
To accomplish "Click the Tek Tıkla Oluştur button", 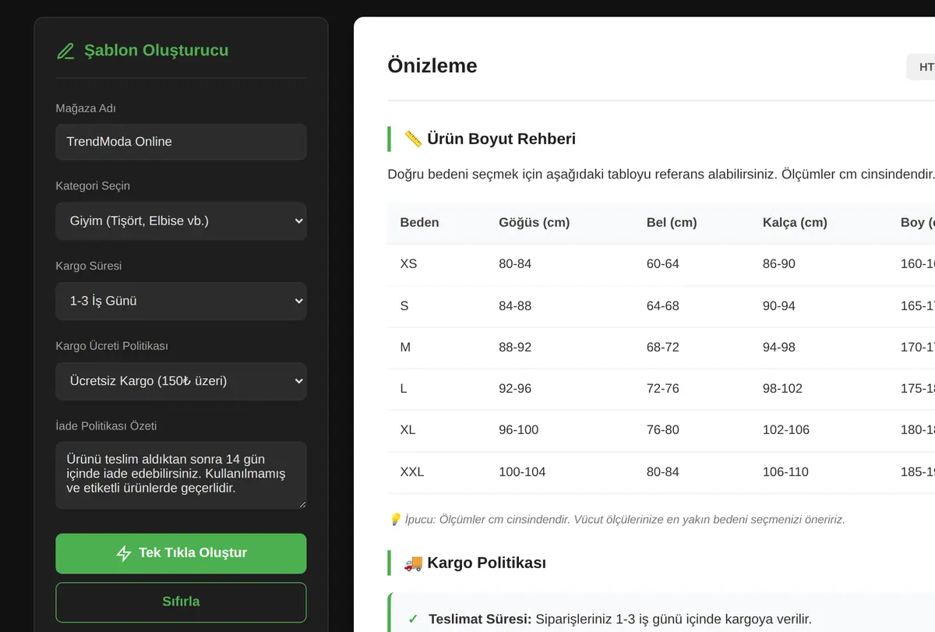I will (181, 553).
